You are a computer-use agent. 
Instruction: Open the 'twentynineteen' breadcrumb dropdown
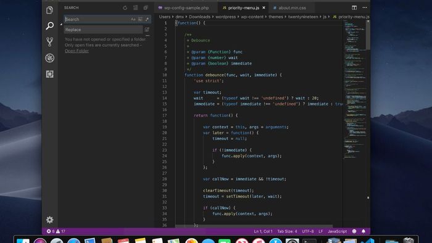click(x=303, y=17)
